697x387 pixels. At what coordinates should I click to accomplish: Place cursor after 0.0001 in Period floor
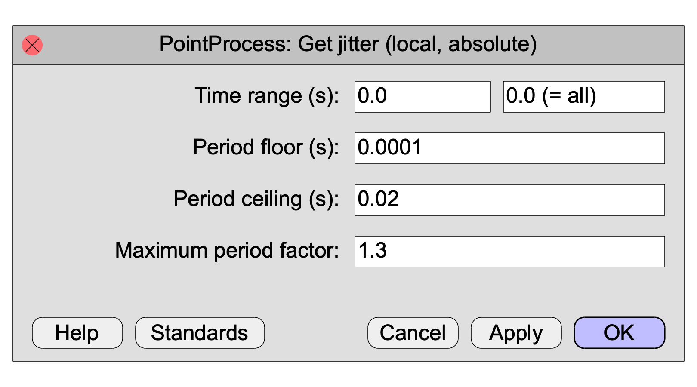point(424,148)
